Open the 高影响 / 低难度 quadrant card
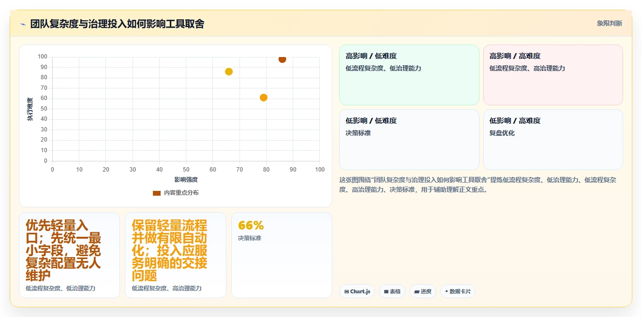This screenshot has width=642, height=317. 409,75
